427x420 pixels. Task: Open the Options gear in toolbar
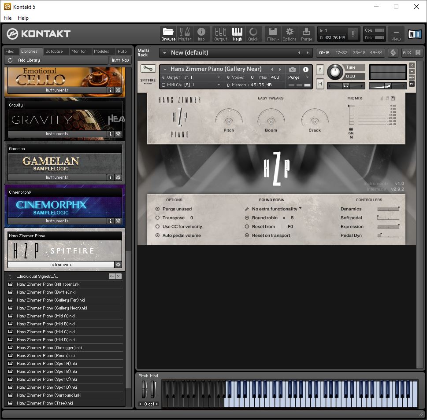coord(290,34)
